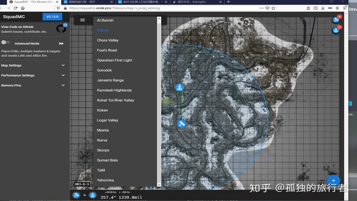
Task: Click the target marker on the map
Action: [180, 87]
